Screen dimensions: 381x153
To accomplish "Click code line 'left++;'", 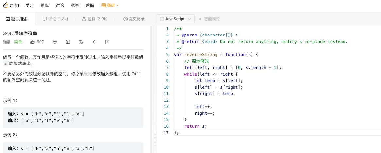I will click(x=204, y=106).
